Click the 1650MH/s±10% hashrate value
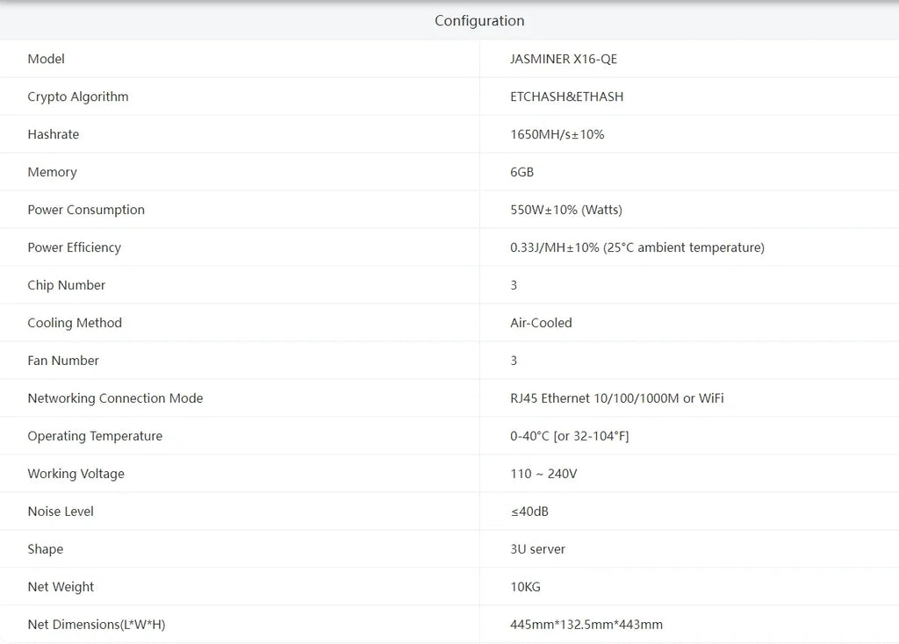The width and height of the screenshot is (899, 644). point(557,135)
